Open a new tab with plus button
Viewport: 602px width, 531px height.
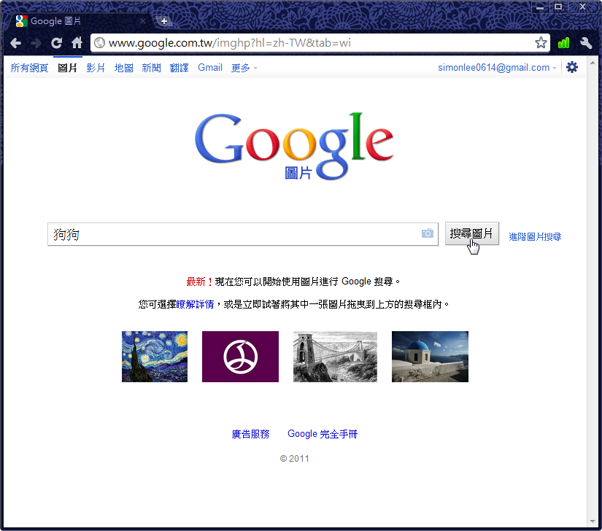(x=164, y=21)
